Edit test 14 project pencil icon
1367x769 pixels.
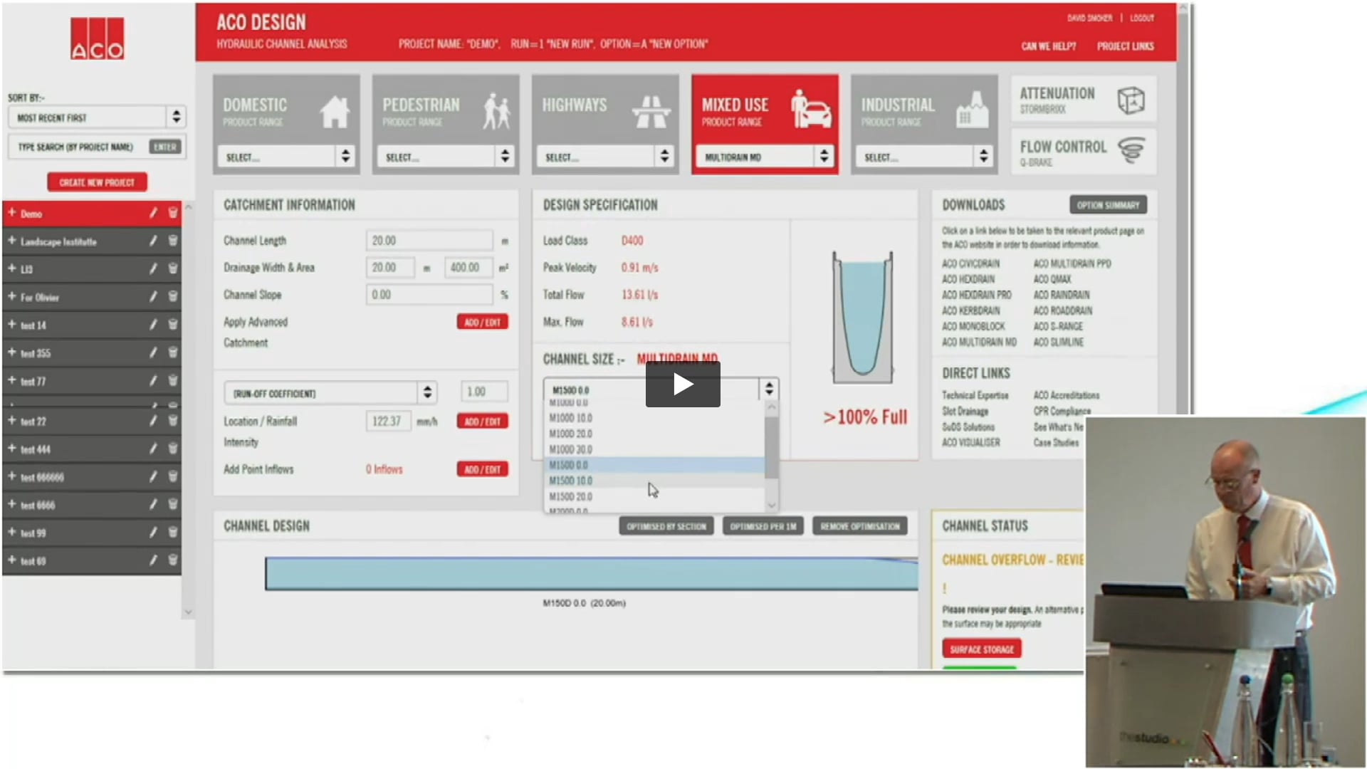(153, 325)
